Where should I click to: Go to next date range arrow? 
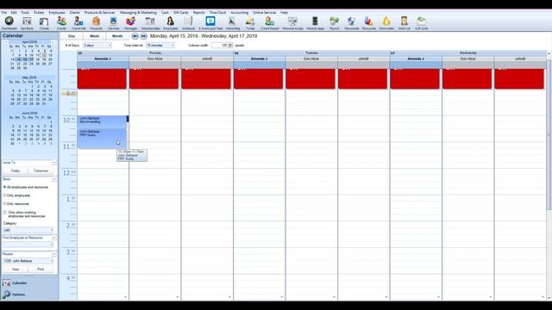click(x=144, y=36)
